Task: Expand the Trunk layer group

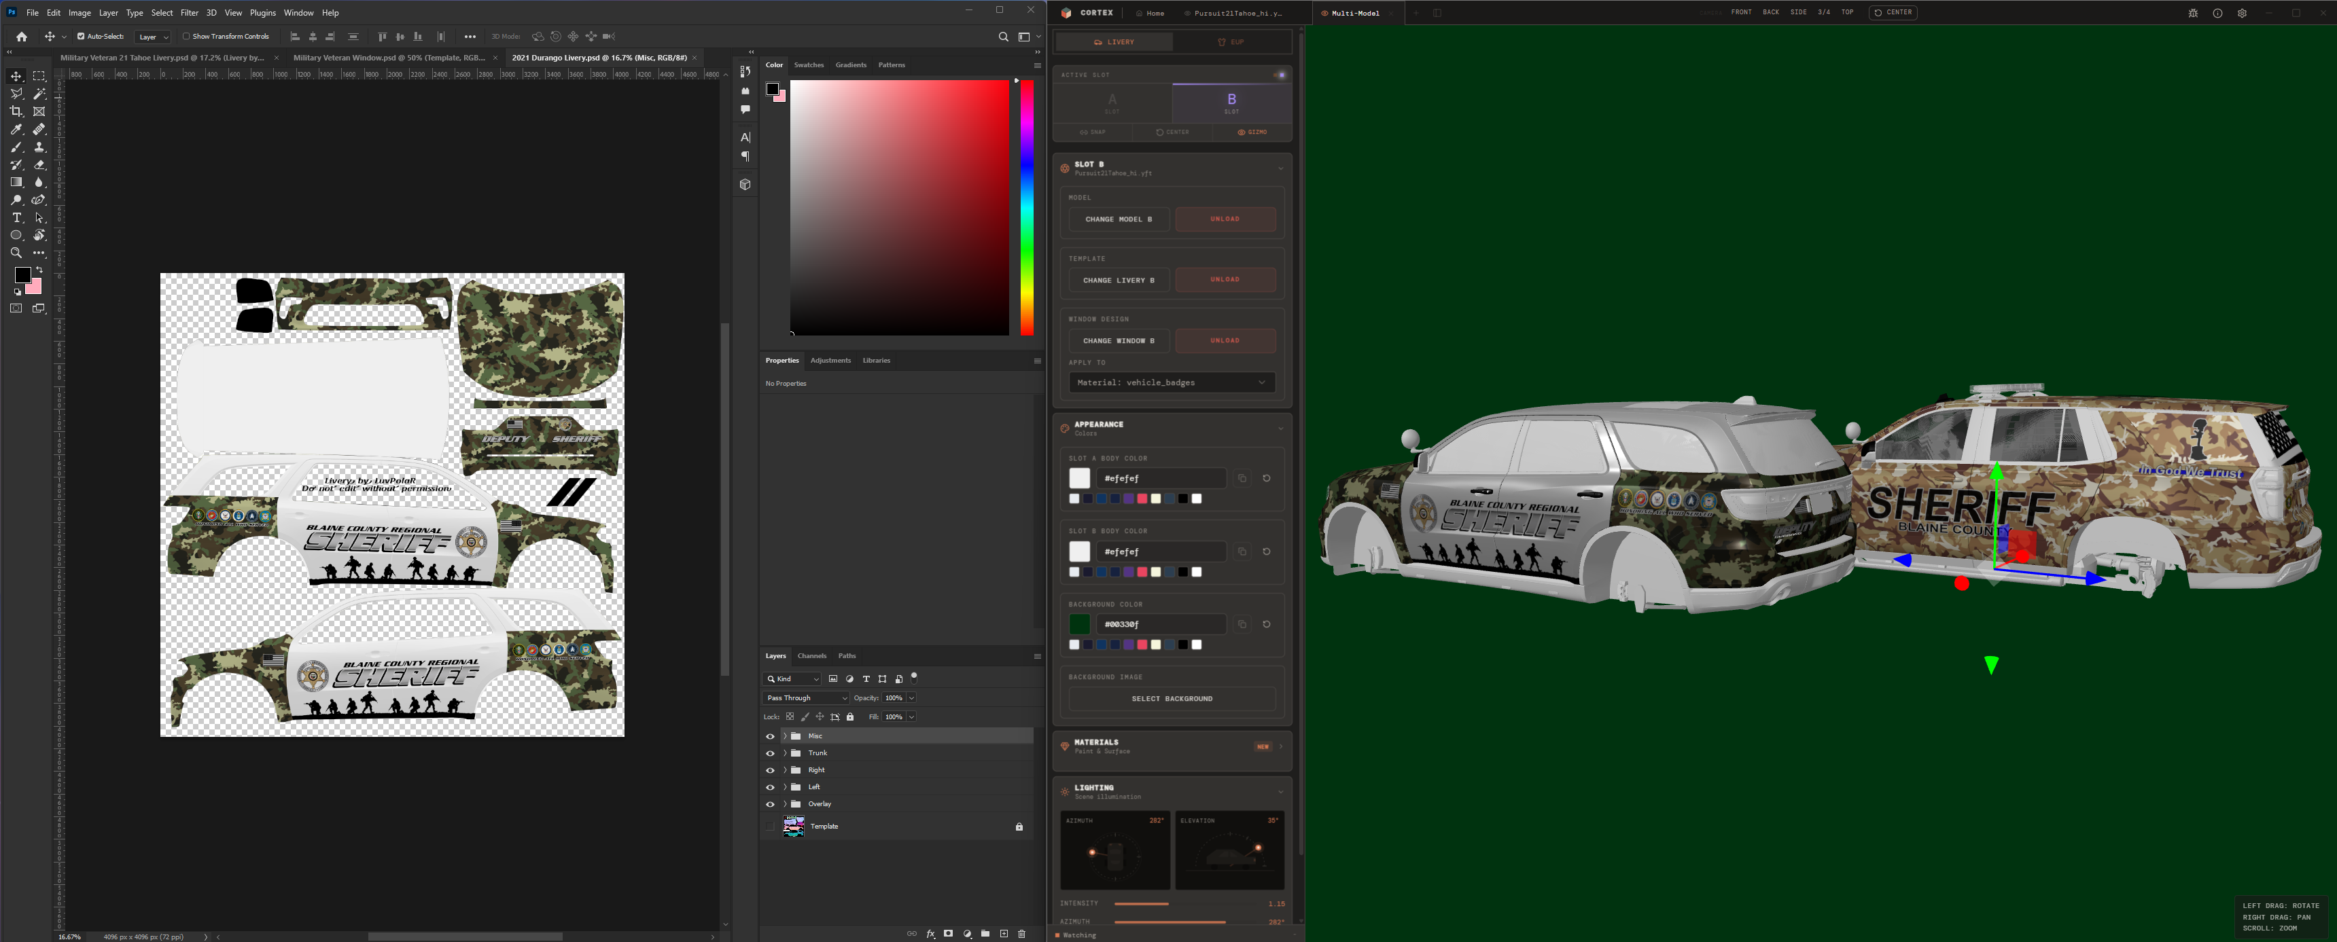Action: 785,753
